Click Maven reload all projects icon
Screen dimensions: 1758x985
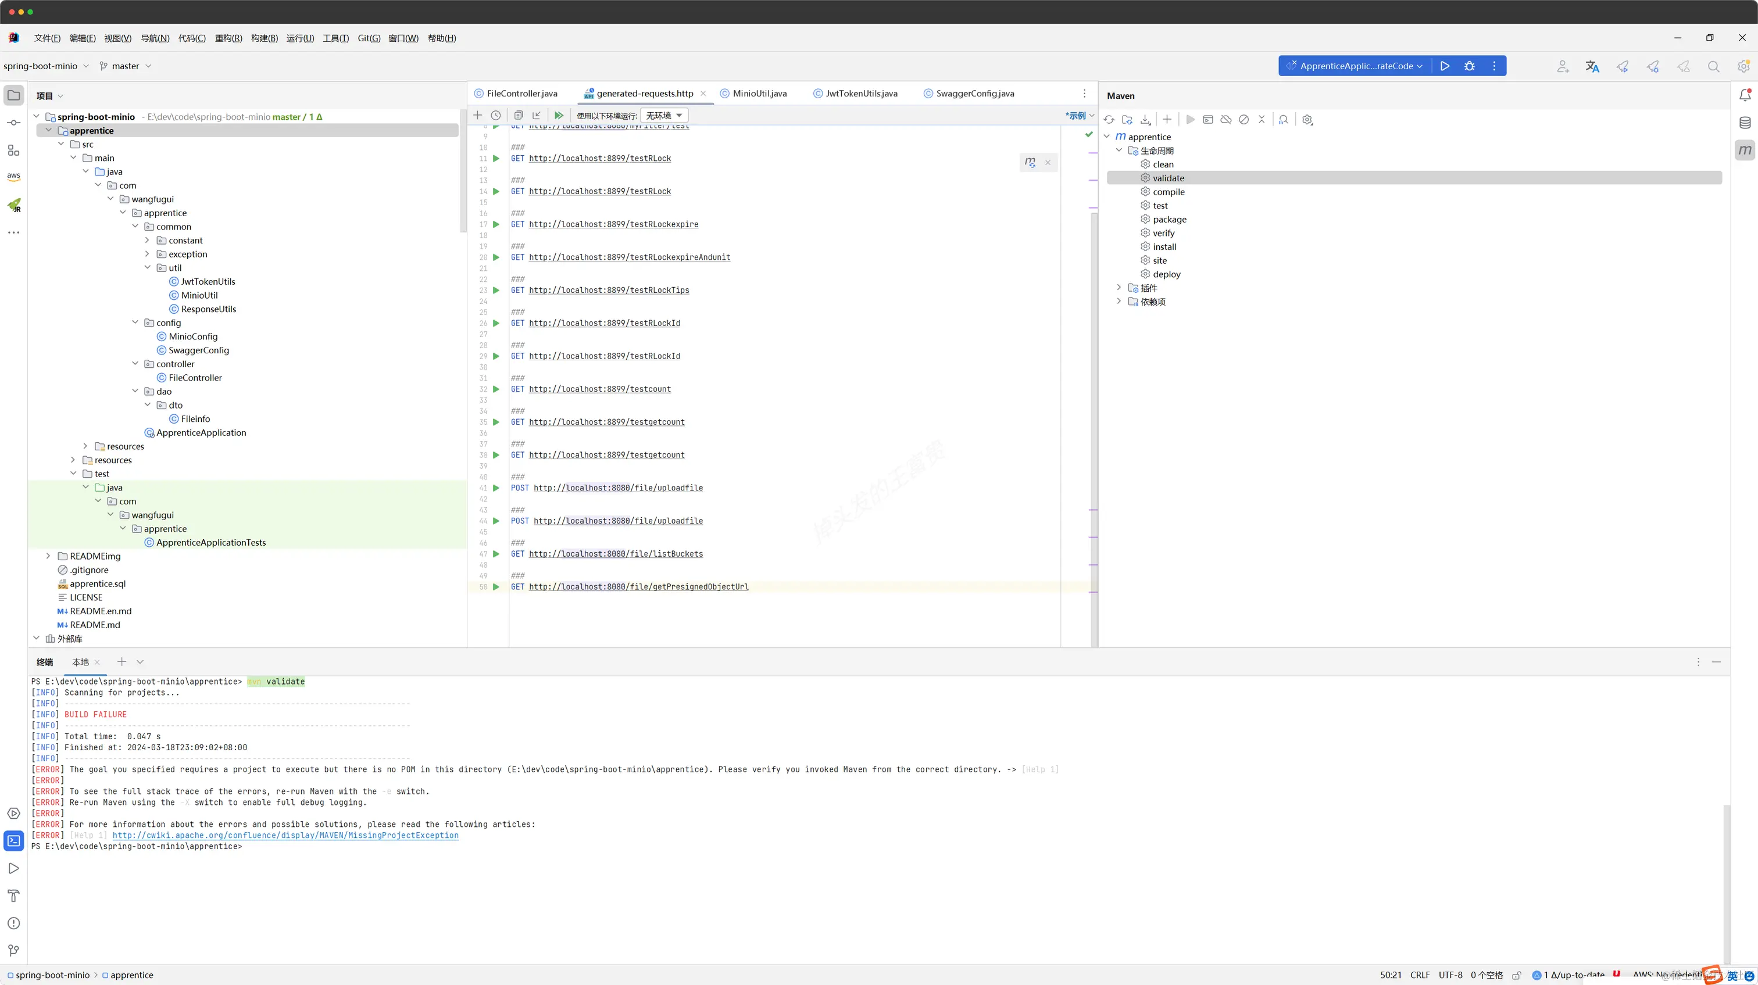tap(1109, 119)
